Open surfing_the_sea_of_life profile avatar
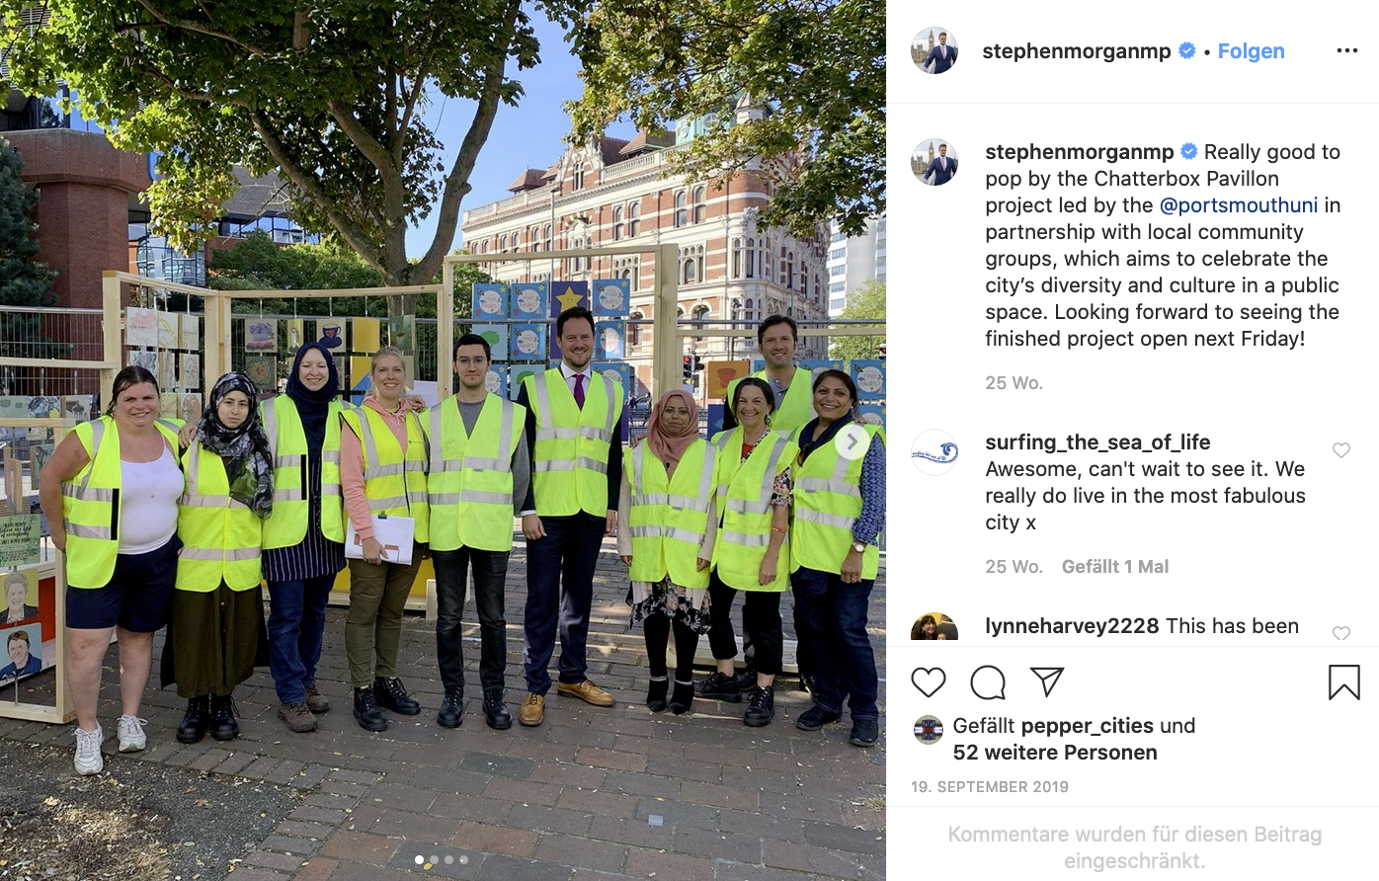The image size is (1379, 881). pyautogui.click(x=934, y=452)
